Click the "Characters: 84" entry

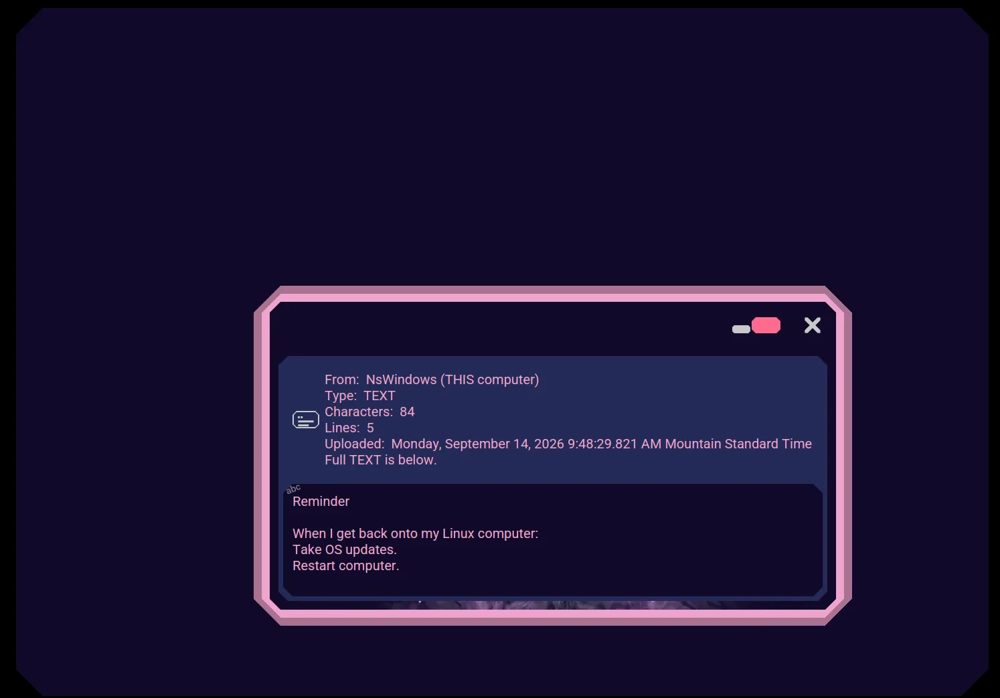coord(369,412)
